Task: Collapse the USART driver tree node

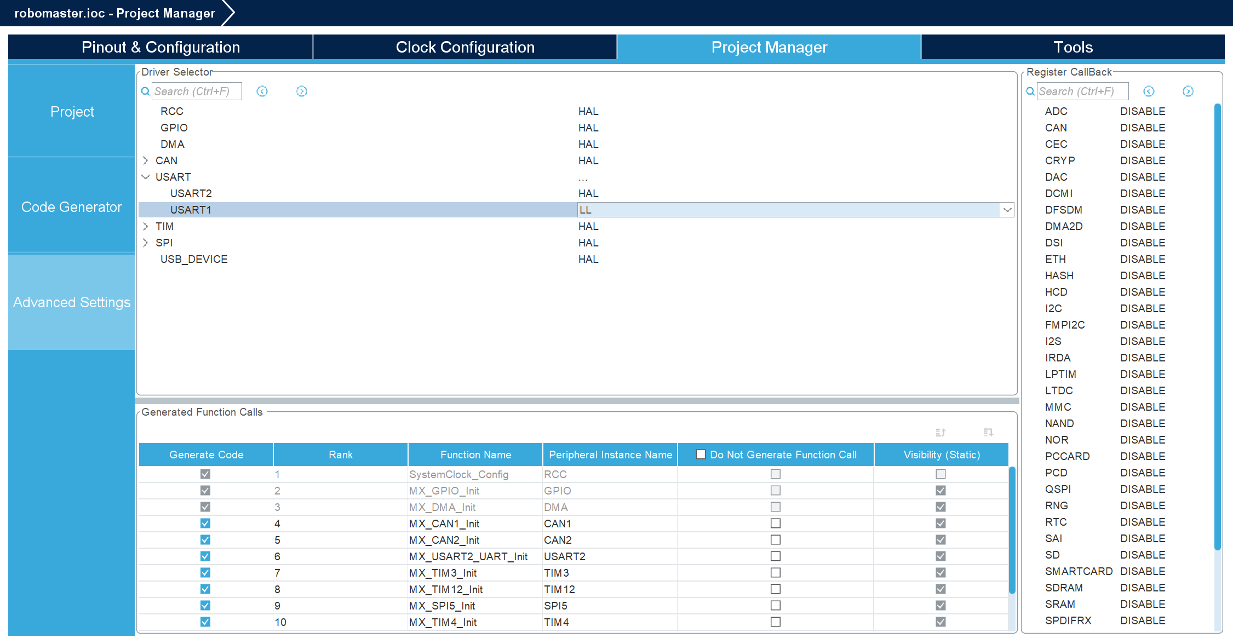Action: (x=146, y=177)
